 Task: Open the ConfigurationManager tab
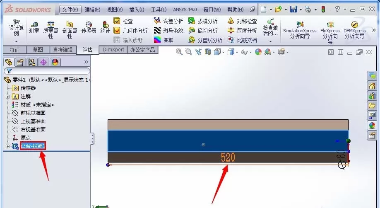(32, 63)
